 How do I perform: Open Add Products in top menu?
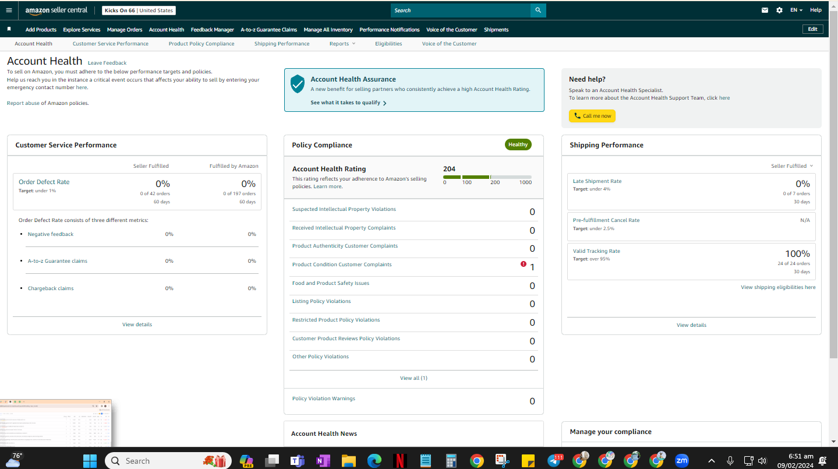click(x=41, y=30)
